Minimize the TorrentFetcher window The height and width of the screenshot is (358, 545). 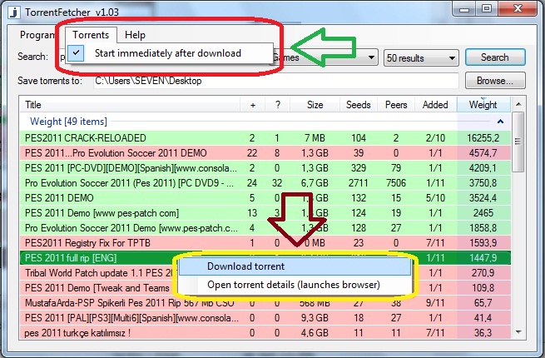coord(464,8)
